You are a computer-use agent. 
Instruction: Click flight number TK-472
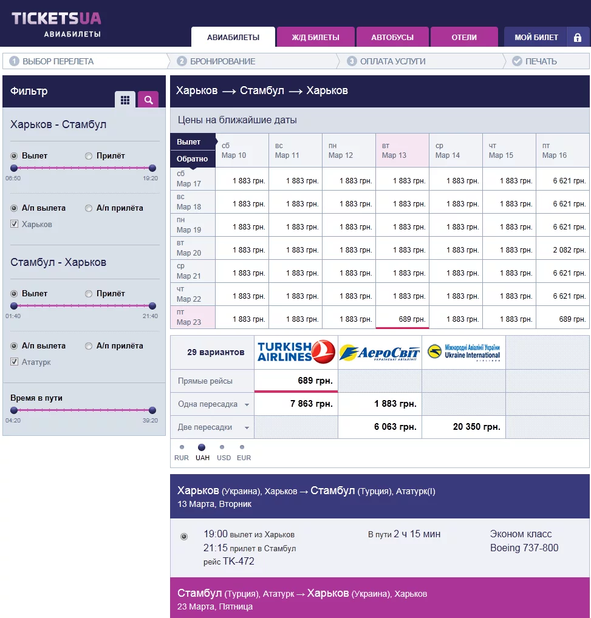coord(239,562)
